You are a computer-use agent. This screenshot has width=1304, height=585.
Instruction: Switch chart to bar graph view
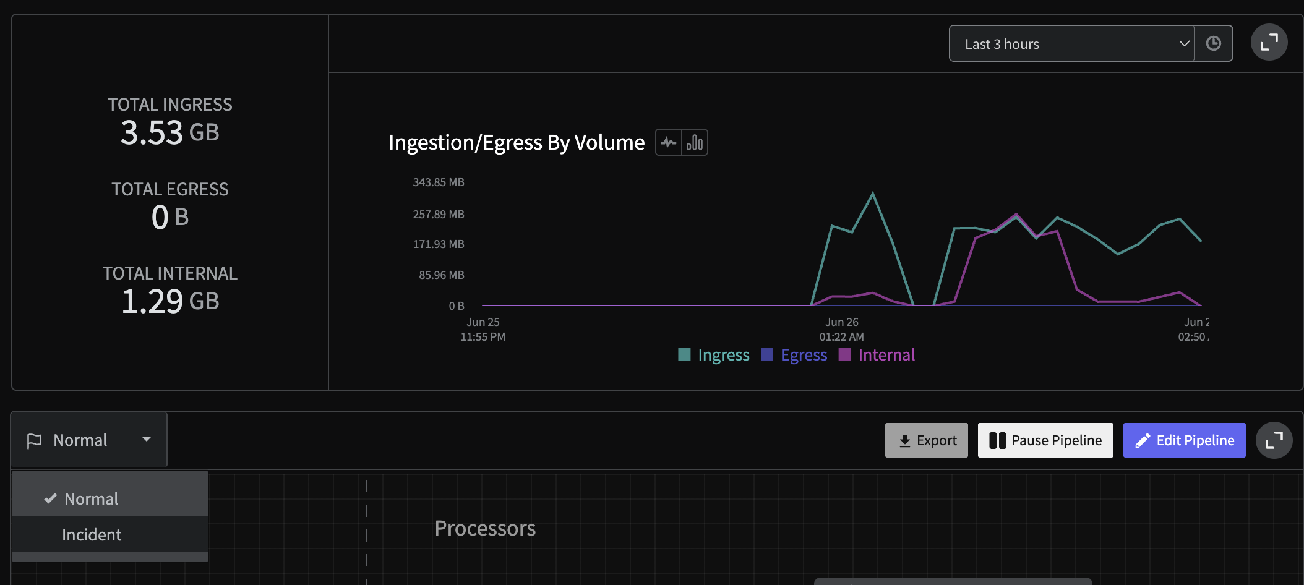point(695,143)
